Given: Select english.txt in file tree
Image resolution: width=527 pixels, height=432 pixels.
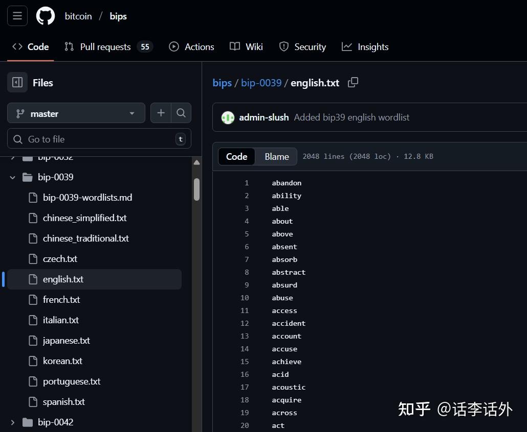Looking at the screenshot, I should click(95, 279).
